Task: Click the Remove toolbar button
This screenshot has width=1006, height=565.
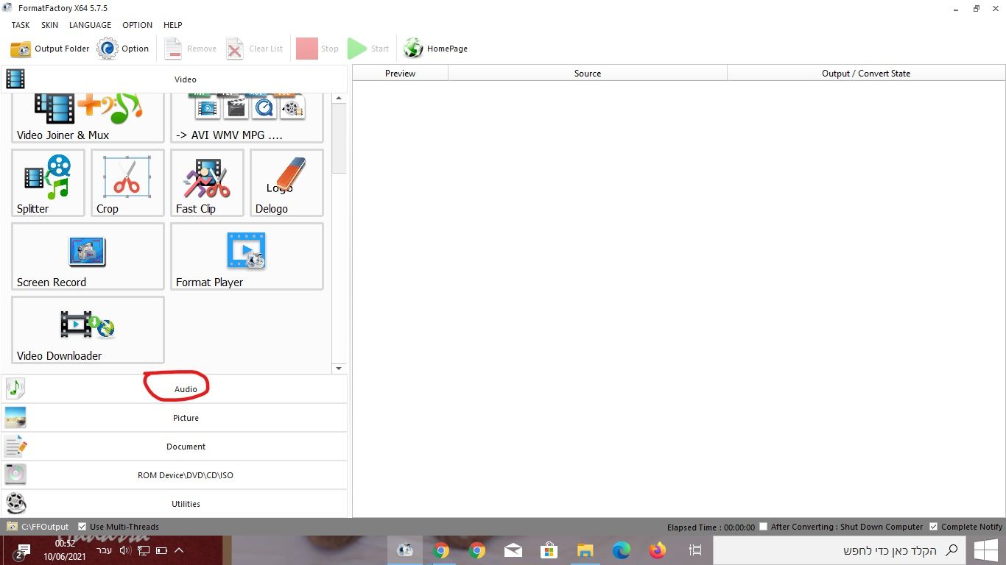Action: [x=190, y=49]
